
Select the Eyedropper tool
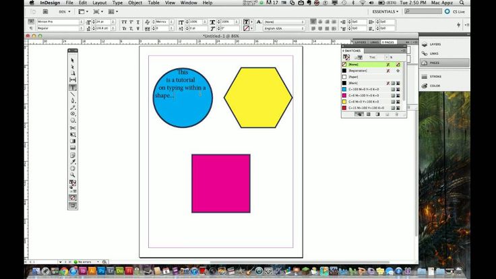(73, 162)
